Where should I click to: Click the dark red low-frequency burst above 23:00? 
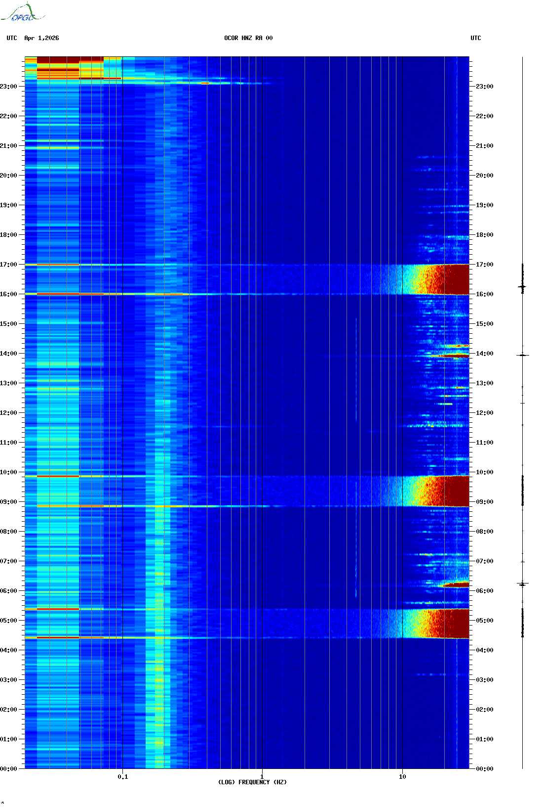pos(58,60)
